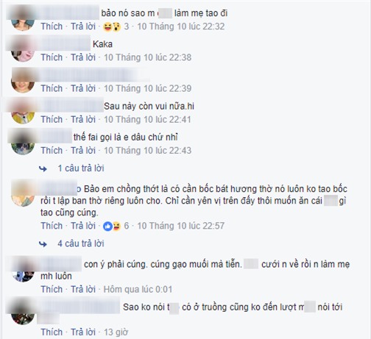371x339 pixels.
Task: Like the 'Kaka' comment via Thích
Action: coord(52,57)
